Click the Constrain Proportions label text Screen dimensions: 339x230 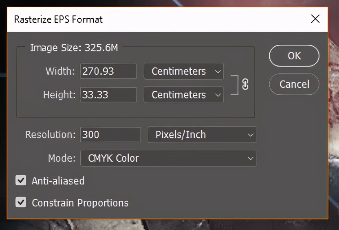pos(80,203)
